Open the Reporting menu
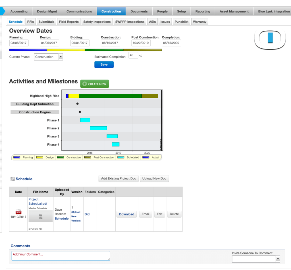Viewport: 291px width, 270px height. click(x=203, y=11)
